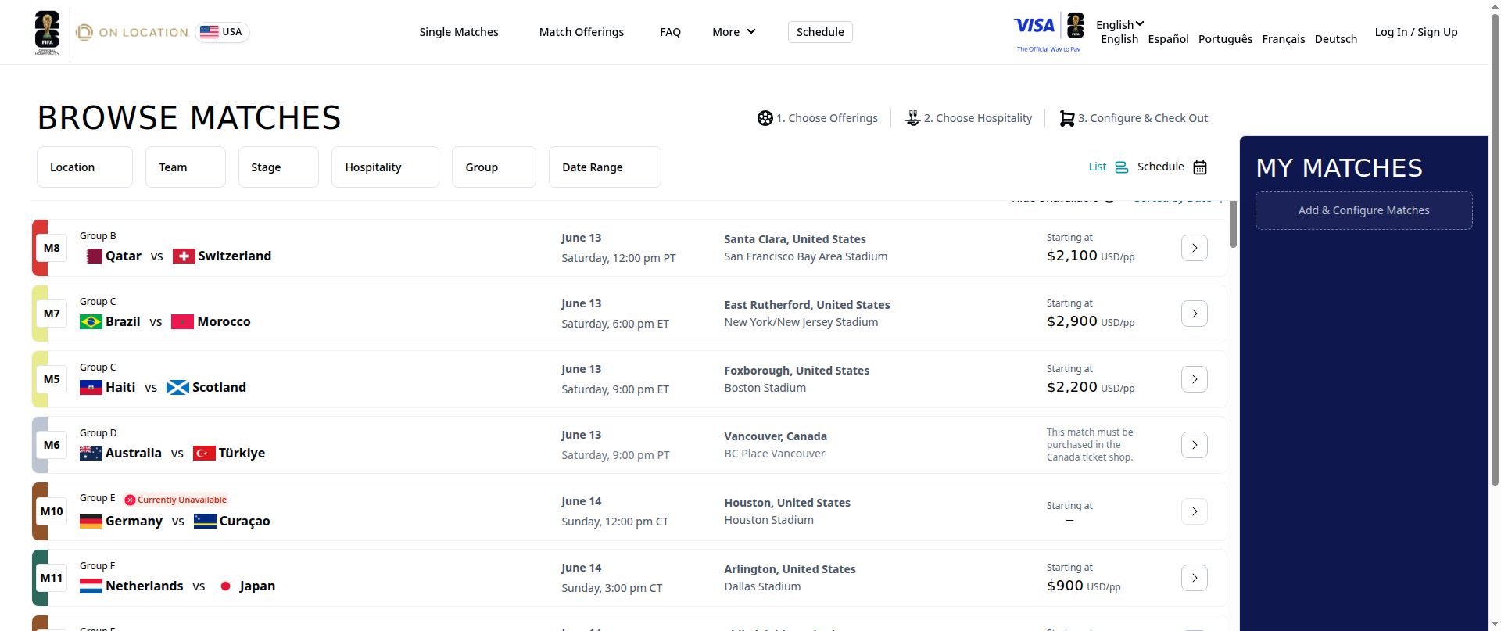This screenshot has width=1501, height=631.
Task: Click the Australia flag
Action: (x=91, y=453)
